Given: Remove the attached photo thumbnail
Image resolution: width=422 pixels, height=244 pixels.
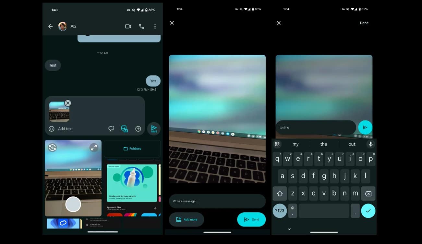Looking at the screenshot, I should 67,103.
